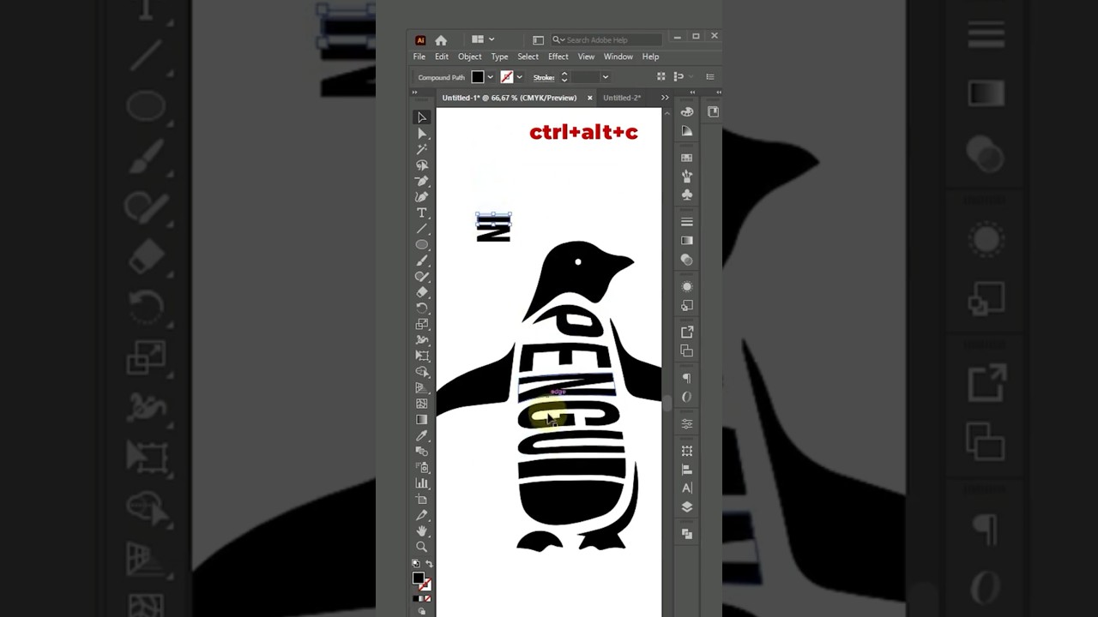1098x617 pixels.
Task: Open the Color Guide panel
Action: point(687,131)
